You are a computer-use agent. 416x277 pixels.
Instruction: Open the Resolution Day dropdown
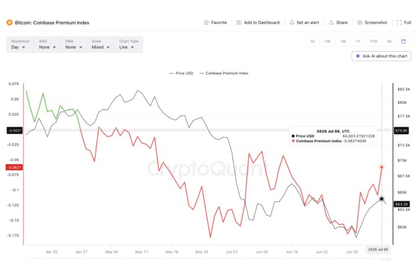coord(18,44)
